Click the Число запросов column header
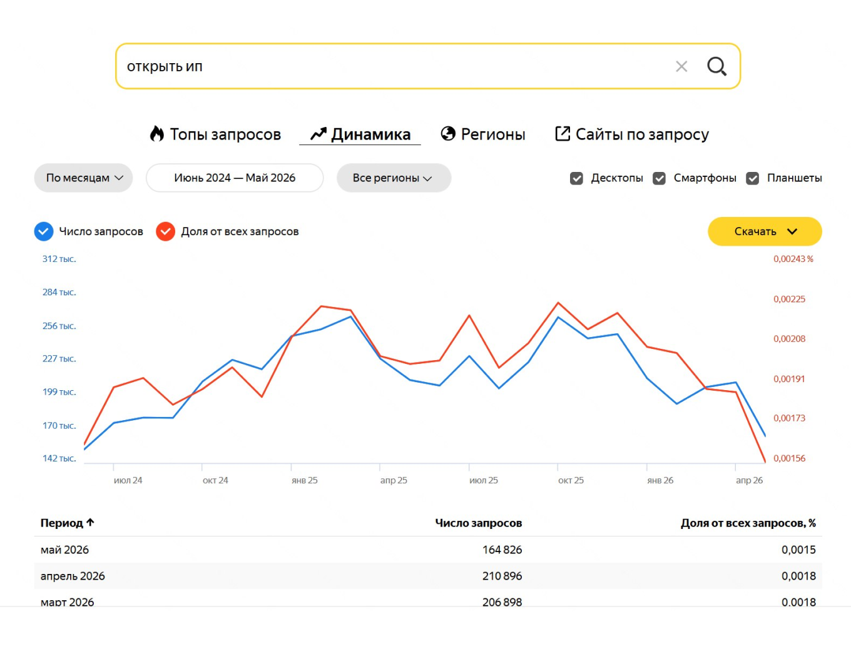Screen dimensions: 851x649 click(479, 523)
